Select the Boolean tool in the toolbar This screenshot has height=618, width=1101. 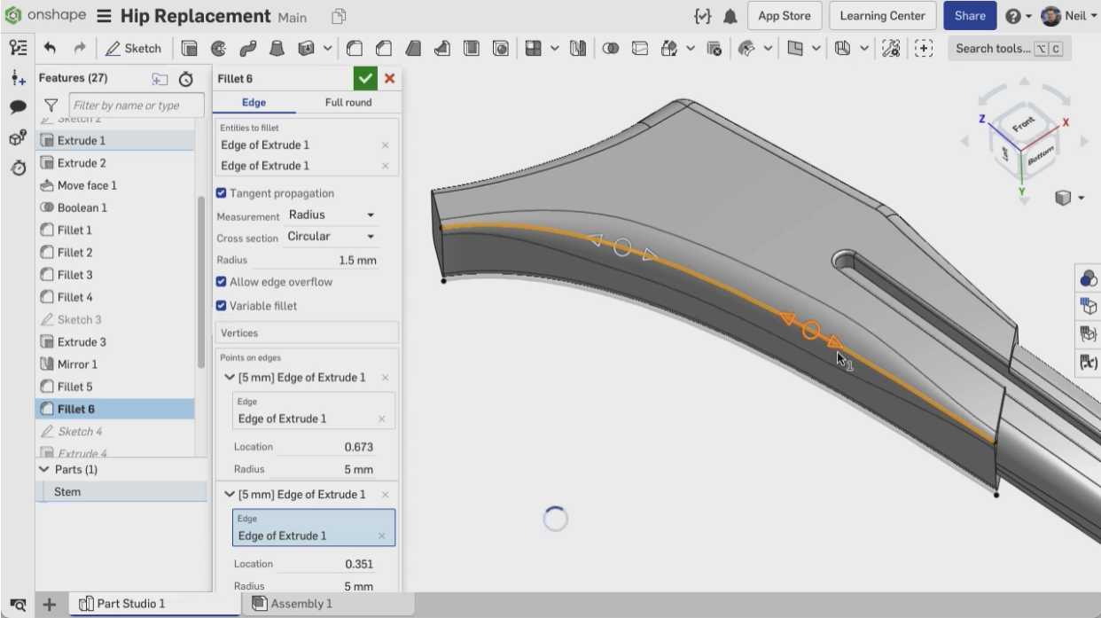pyautogui.click(x=613, y=49)
